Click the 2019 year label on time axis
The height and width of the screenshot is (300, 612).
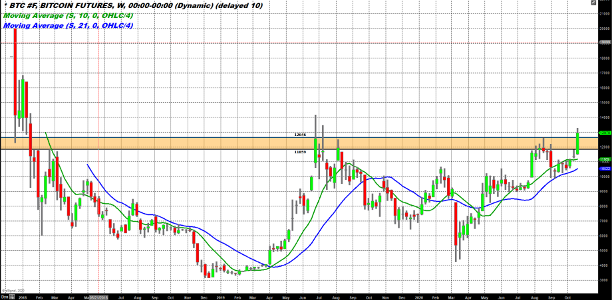click(x=220, y=297)
